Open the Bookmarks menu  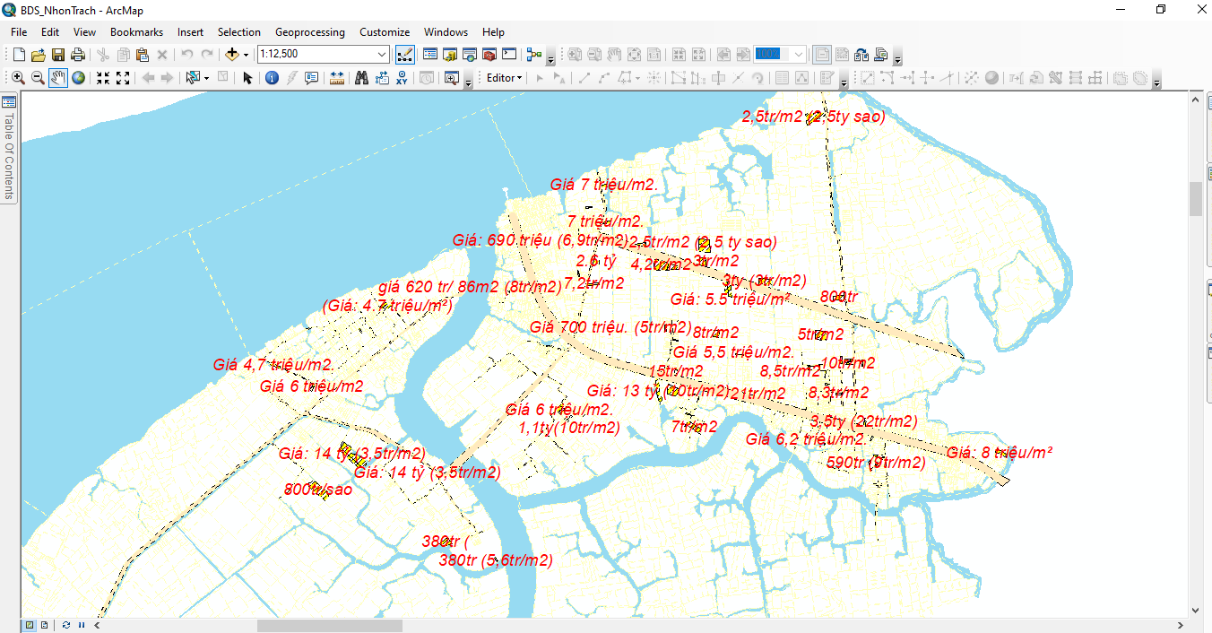coord(136,31)
